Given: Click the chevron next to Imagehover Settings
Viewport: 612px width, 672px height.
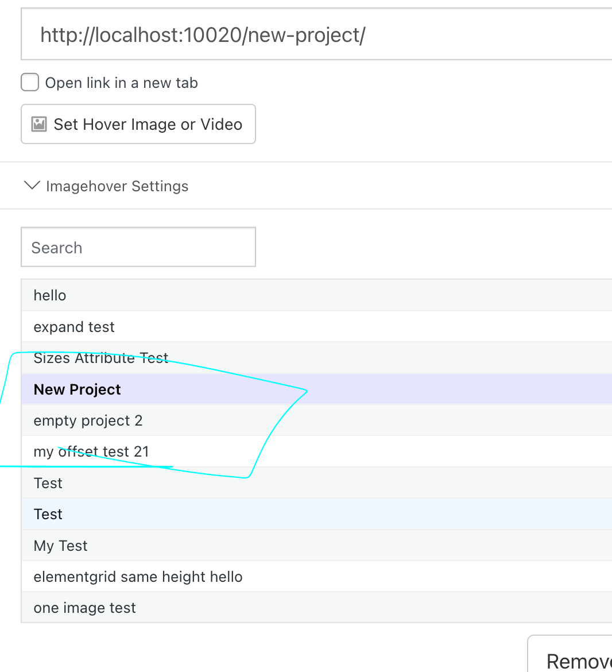Looking at the screenshot, I should [32, 186].
